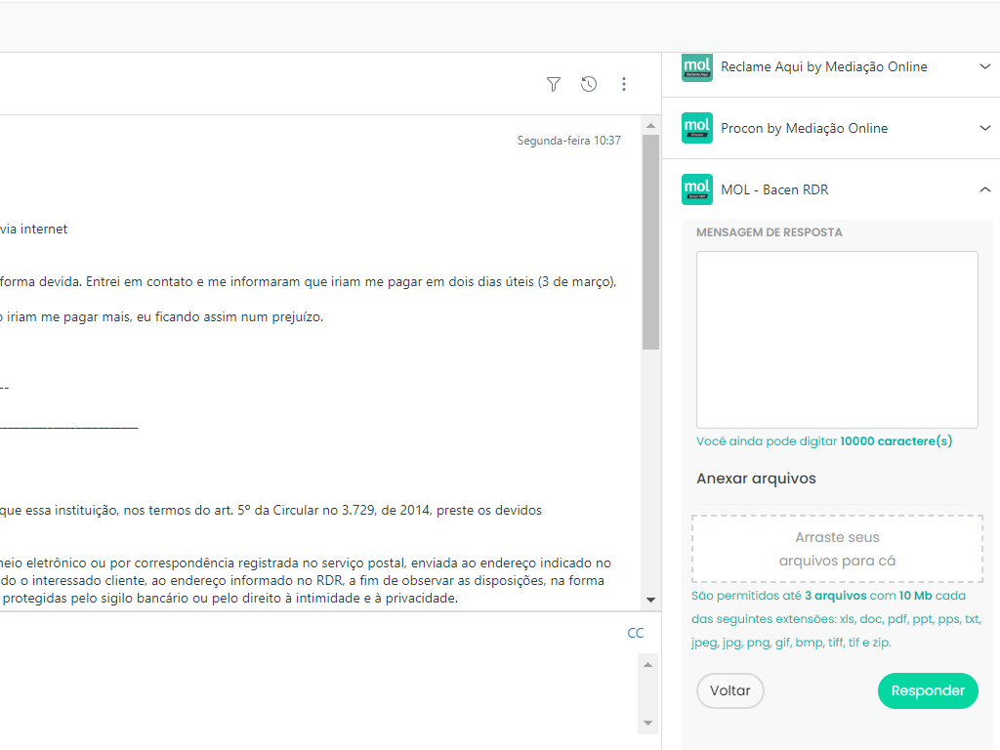Click the conversation scrollbar thumb
This screenshot has width=1000, height=750.
tap(650, 242)
